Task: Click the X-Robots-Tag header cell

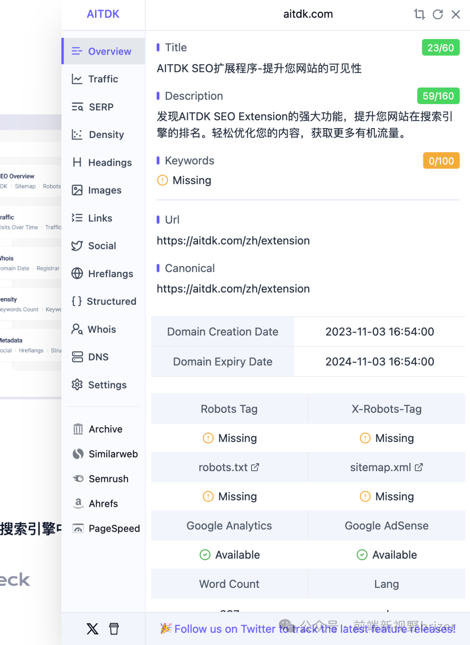Action: (386, 409)
